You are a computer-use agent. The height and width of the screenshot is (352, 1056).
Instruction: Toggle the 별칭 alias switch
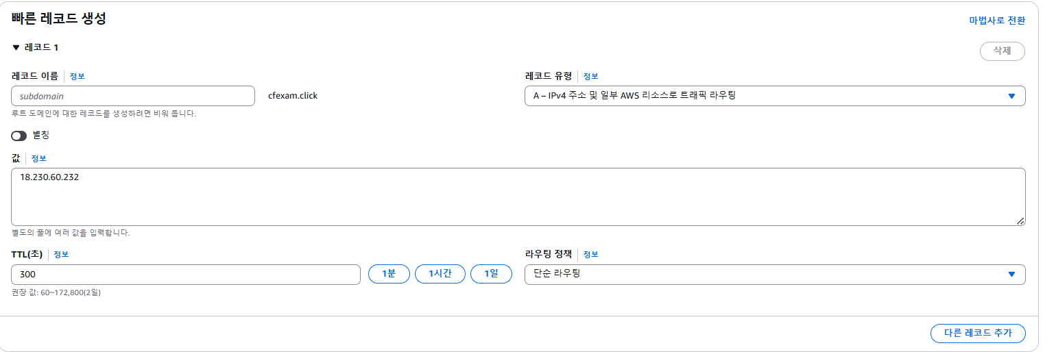click(19, 136)
